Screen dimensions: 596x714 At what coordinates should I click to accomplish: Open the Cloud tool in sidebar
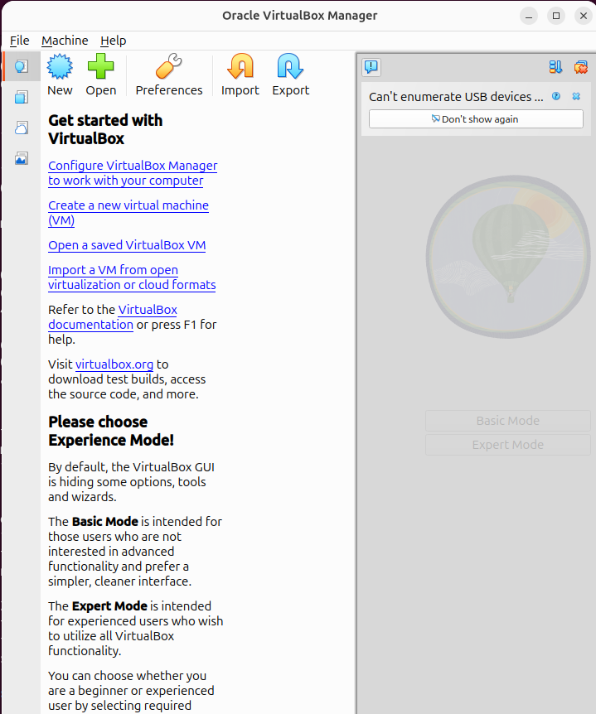pos(21,128)
